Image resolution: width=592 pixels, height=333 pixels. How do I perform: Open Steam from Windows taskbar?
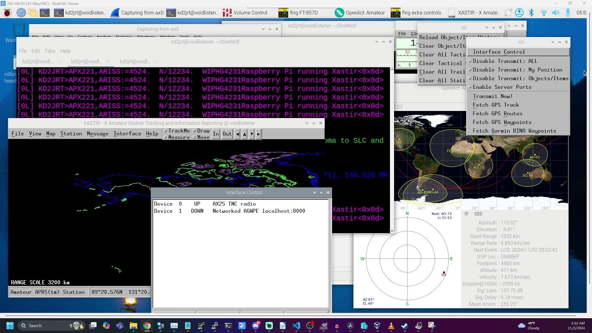pyautogui.click(x=405, y=326)
